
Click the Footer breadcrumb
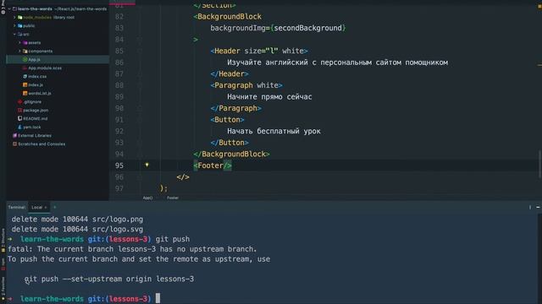tap(173, 198)
